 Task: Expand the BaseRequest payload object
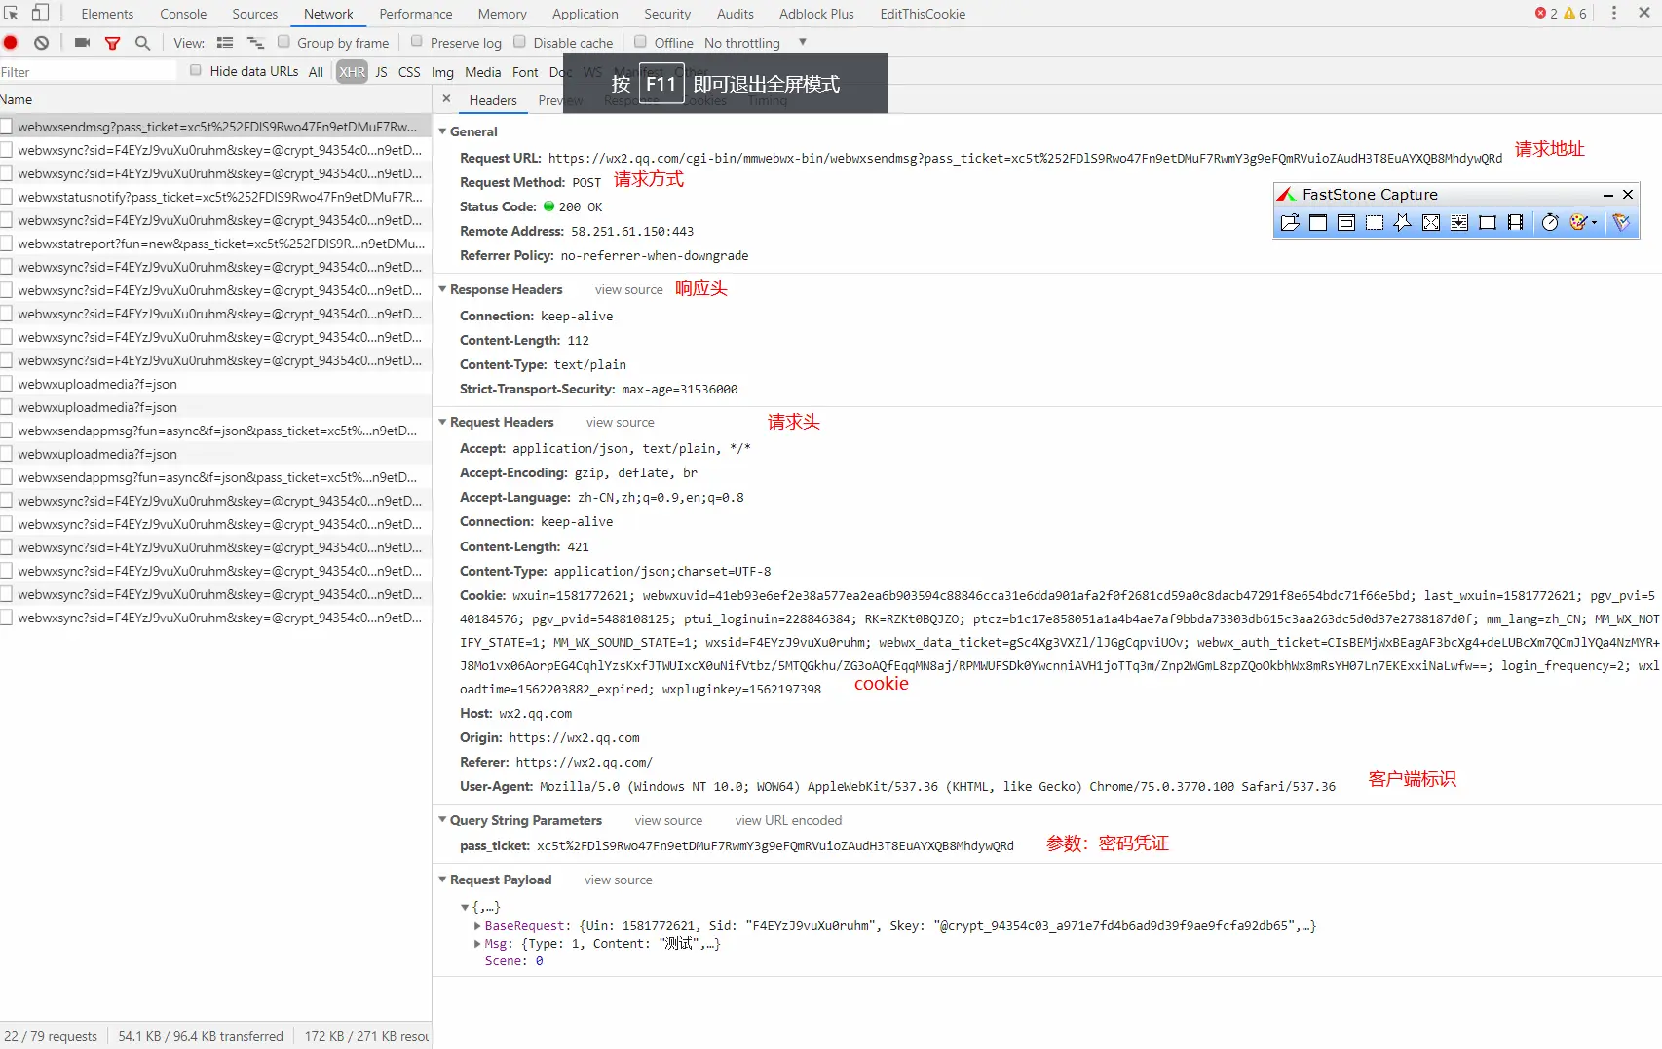click(477, 926)
